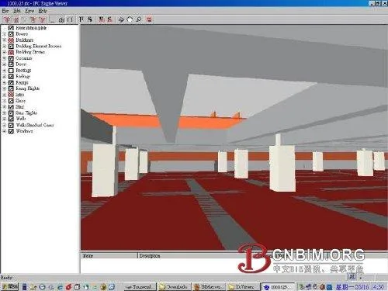Select the Doors tree label
Image resolution: width=388 pixels, height=291 pixels.
21,64
